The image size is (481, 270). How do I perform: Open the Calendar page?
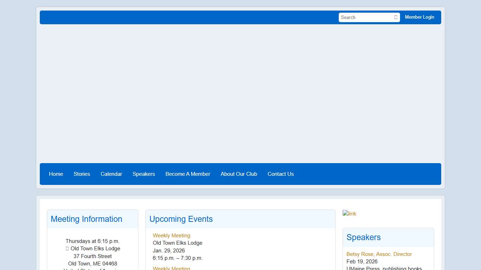click(111, 174)
